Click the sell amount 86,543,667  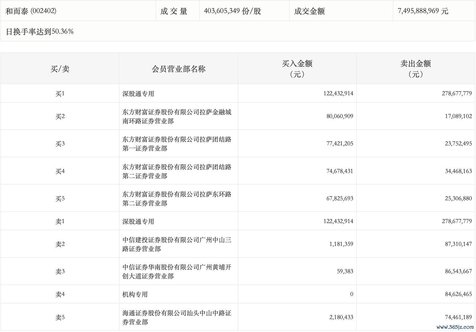click(458, 271)
